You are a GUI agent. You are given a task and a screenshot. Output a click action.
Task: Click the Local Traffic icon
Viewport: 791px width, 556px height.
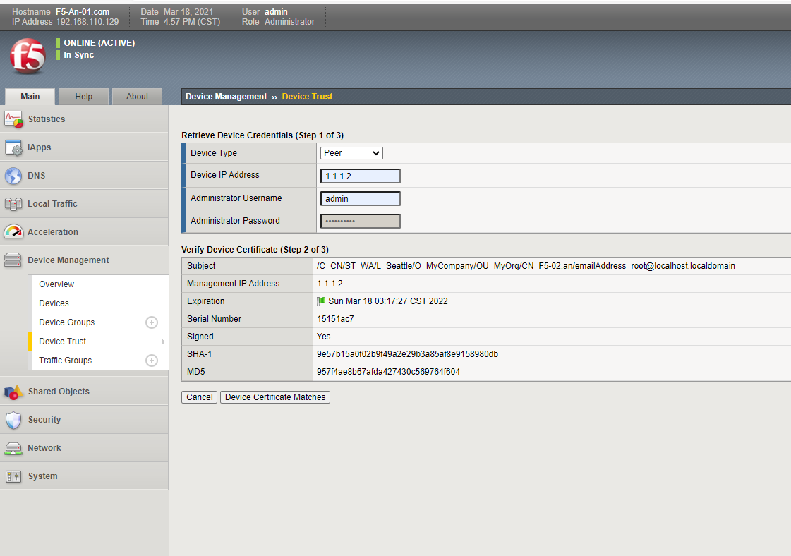click(x=13, y=204)
